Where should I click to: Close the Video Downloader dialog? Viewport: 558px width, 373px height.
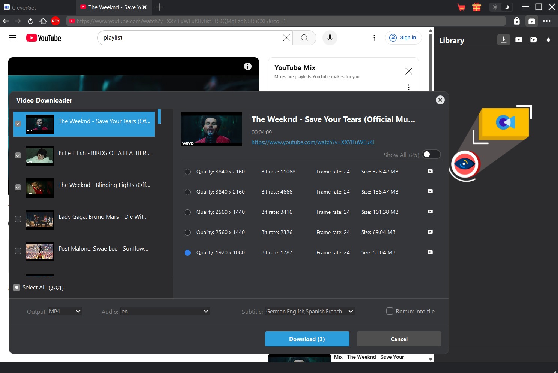[x=440, y=100]
